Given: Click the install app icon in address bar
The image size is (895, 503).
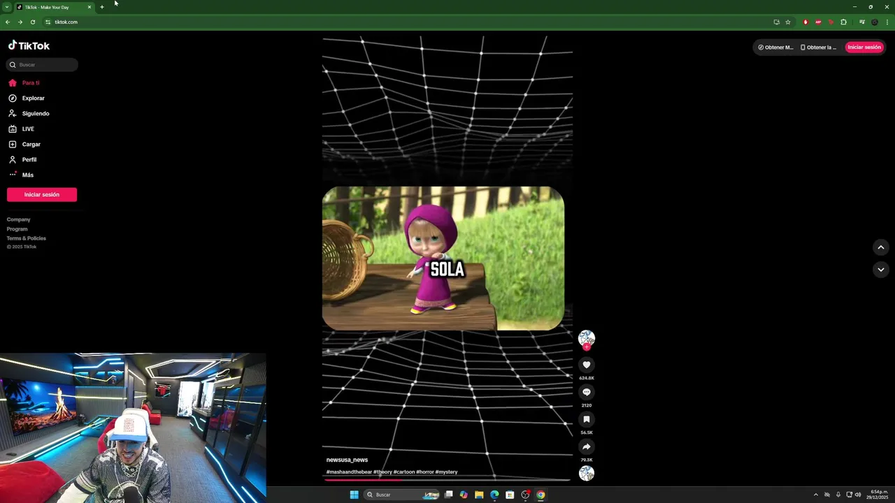Looking at the screenshot, I should point(776,22).
